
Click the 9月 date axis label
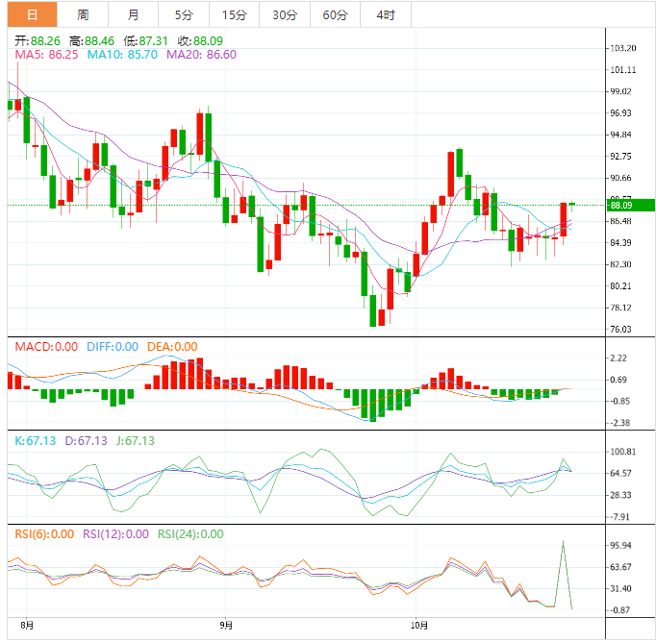(x=226, y=626)
